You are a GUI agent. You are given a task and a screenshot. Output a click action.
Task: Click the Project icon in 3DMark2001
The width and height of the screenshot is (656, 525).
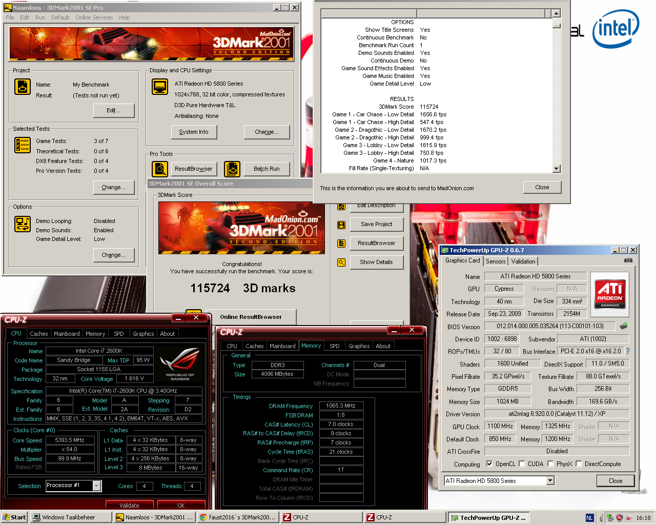click(x=23, y=87)
